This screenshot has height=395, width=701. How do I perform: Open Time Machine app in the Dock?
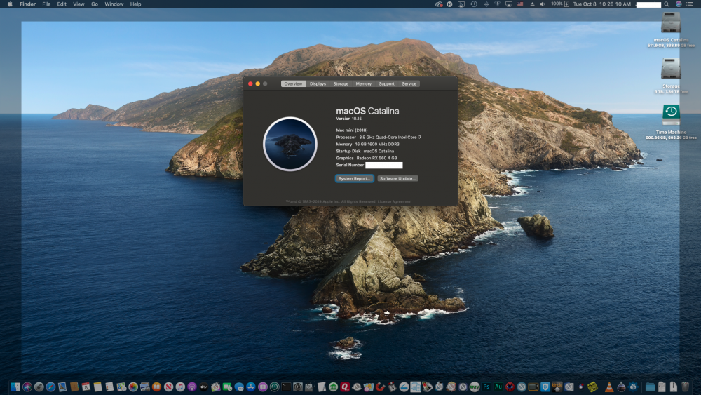pos(275,387)
